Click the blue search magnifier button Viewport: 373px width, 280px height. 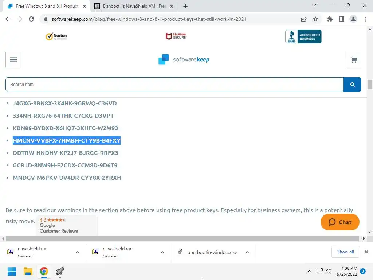coord(352,85)
